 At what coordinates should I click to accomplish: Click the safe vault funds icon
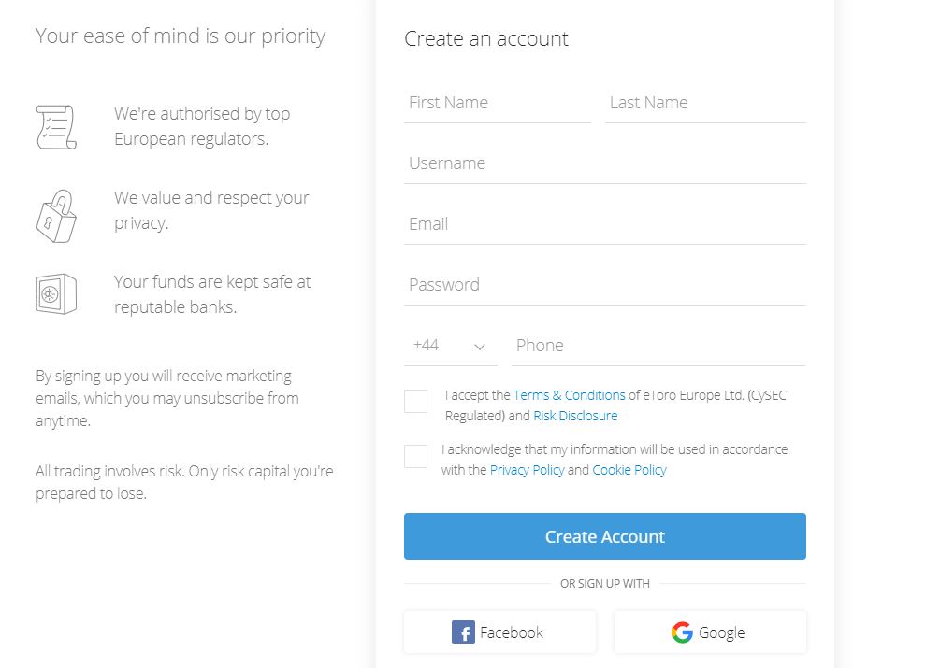point(55,294)
